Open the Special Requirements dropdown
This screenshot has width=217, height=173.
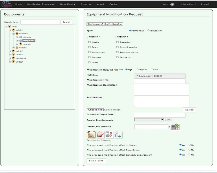149,120
